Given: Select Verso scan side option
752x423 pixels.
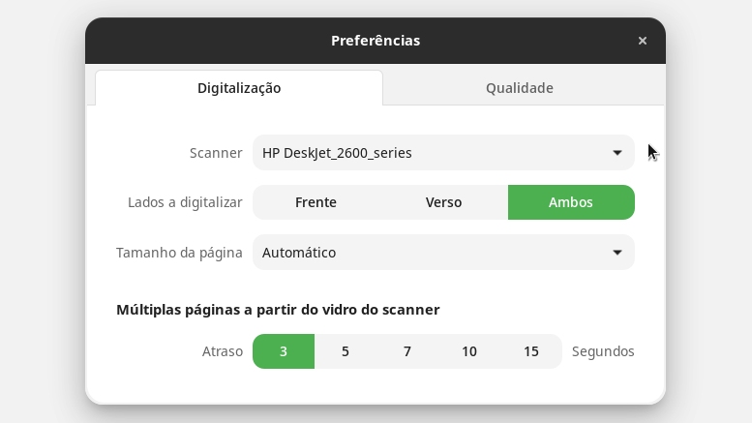Looking at the screenshot, I should (443, 202).
